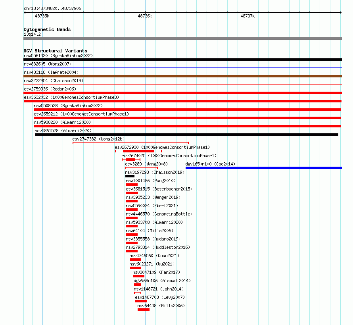
Task: Open nsv4746560 (Quan2021) label
Action: (154, 256)
